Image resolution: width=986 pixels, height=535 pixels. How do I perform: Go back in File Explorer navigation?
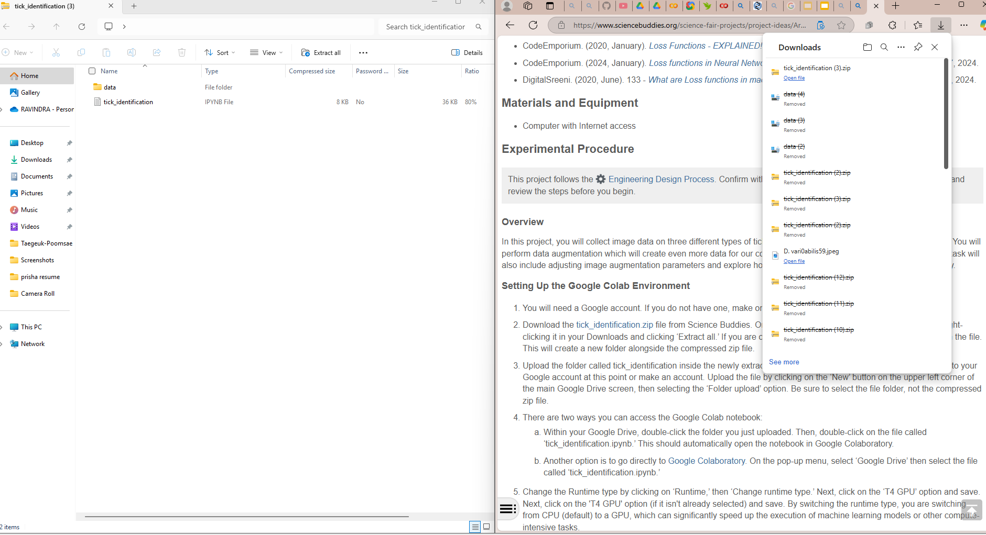coord(6,26)
